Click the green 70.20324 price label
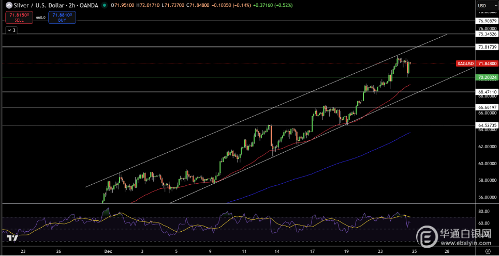The width and height of the screenshot is (499, 256). pyautogui.click(x=487, y=77)
